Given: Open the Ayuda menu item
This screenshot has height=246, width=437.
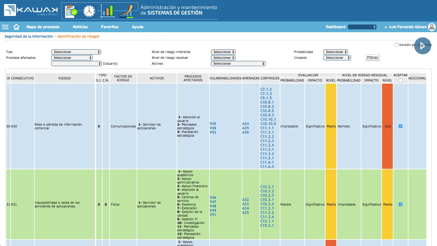Looking at the screenshot, I should pos(138,27).
